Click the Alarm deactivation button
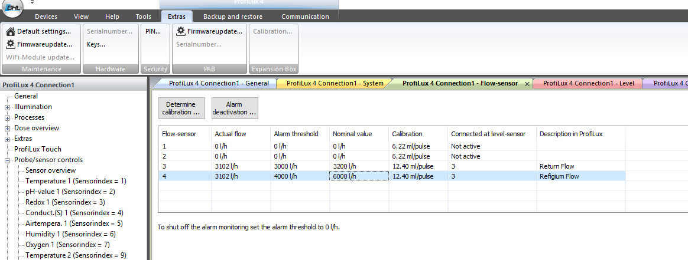688x260 pixels. (x=235, y=108)
